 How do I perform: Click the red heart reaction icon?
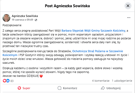[4, 81]
